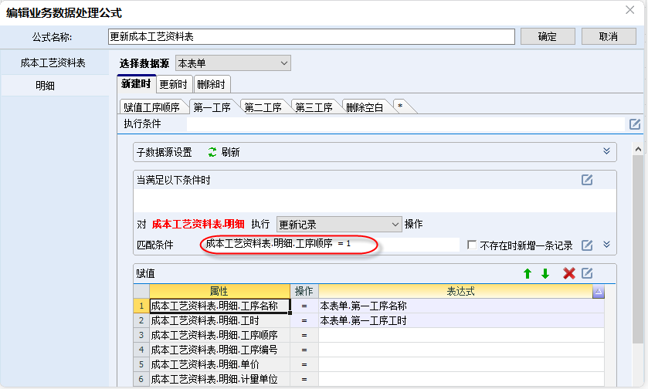Screen dimensions: 648x389
Task: Open the 赋值工序顺序 tab
Action: click(x=151, y=107)
